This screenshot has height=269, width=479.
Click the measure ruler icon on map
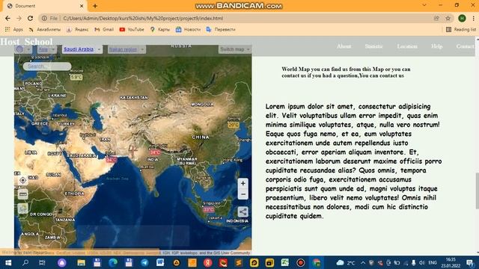click(22, 194)
